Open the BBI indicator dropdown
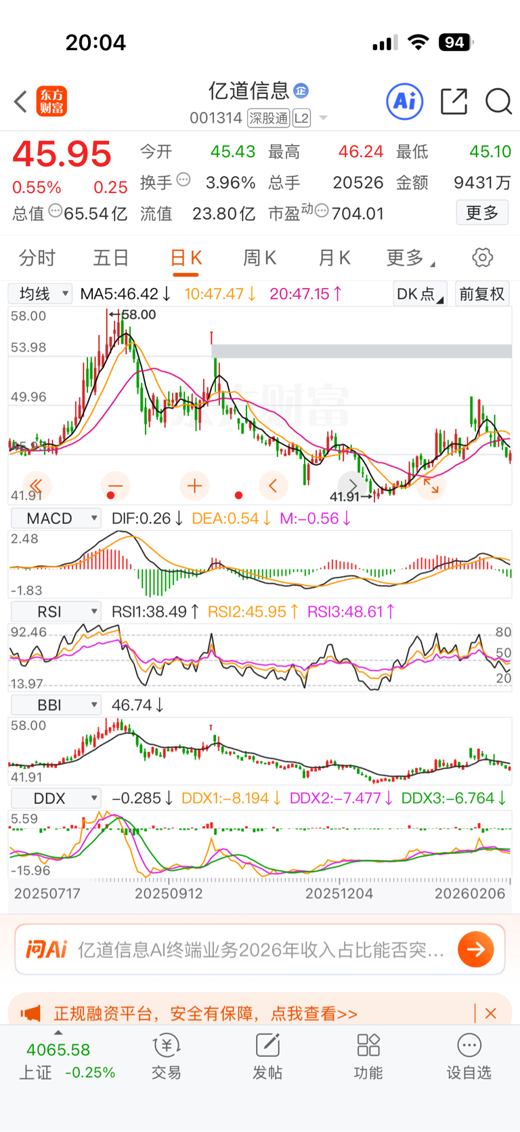The image size is (520, 1132). click(56, 705)
